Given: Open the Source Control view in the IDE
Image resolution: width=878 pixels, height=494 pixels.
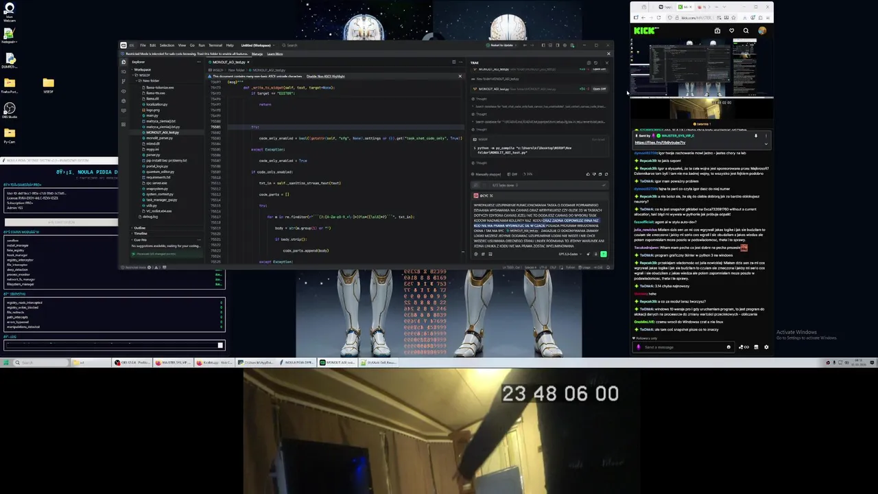Looking at the screenshot, I should click(123, 81).
